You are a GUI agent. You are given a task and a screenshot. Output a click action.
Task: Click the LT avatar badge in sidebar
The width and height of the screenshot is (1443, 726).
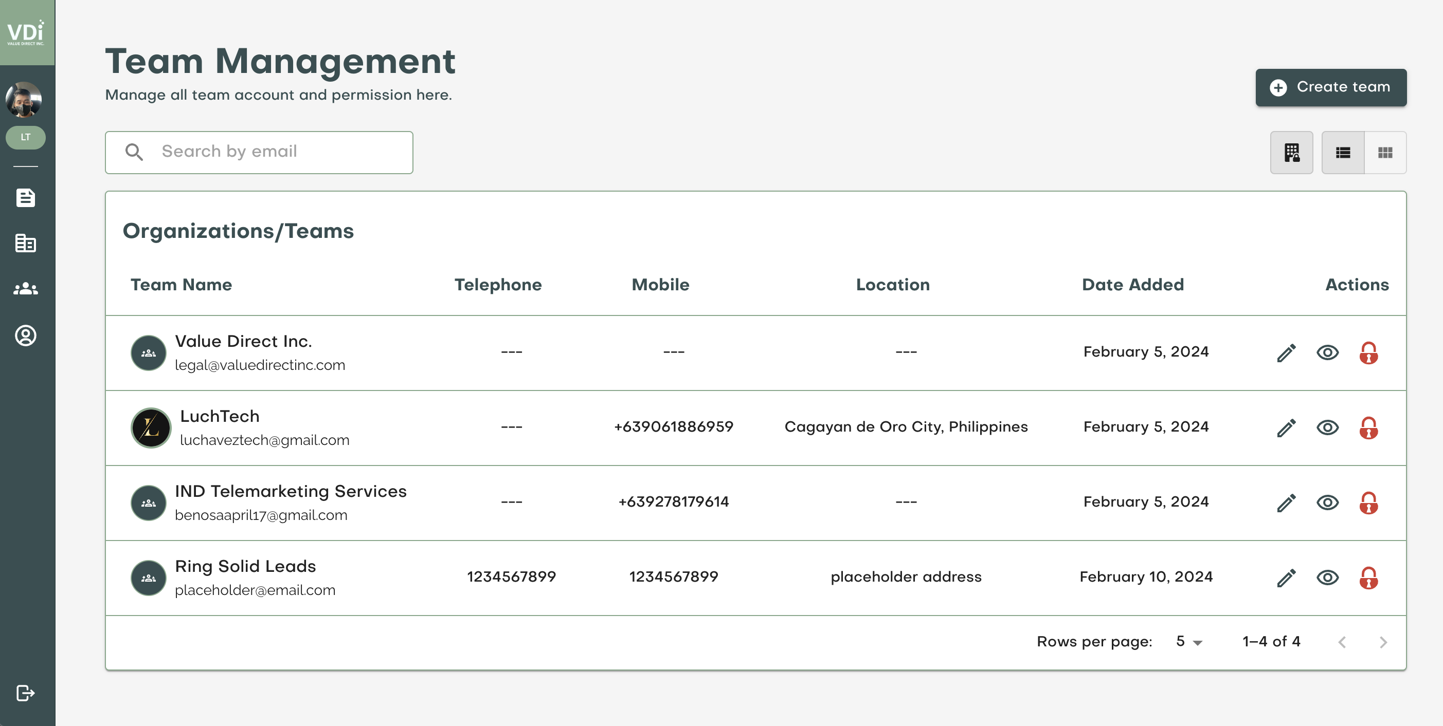(26, 137)
